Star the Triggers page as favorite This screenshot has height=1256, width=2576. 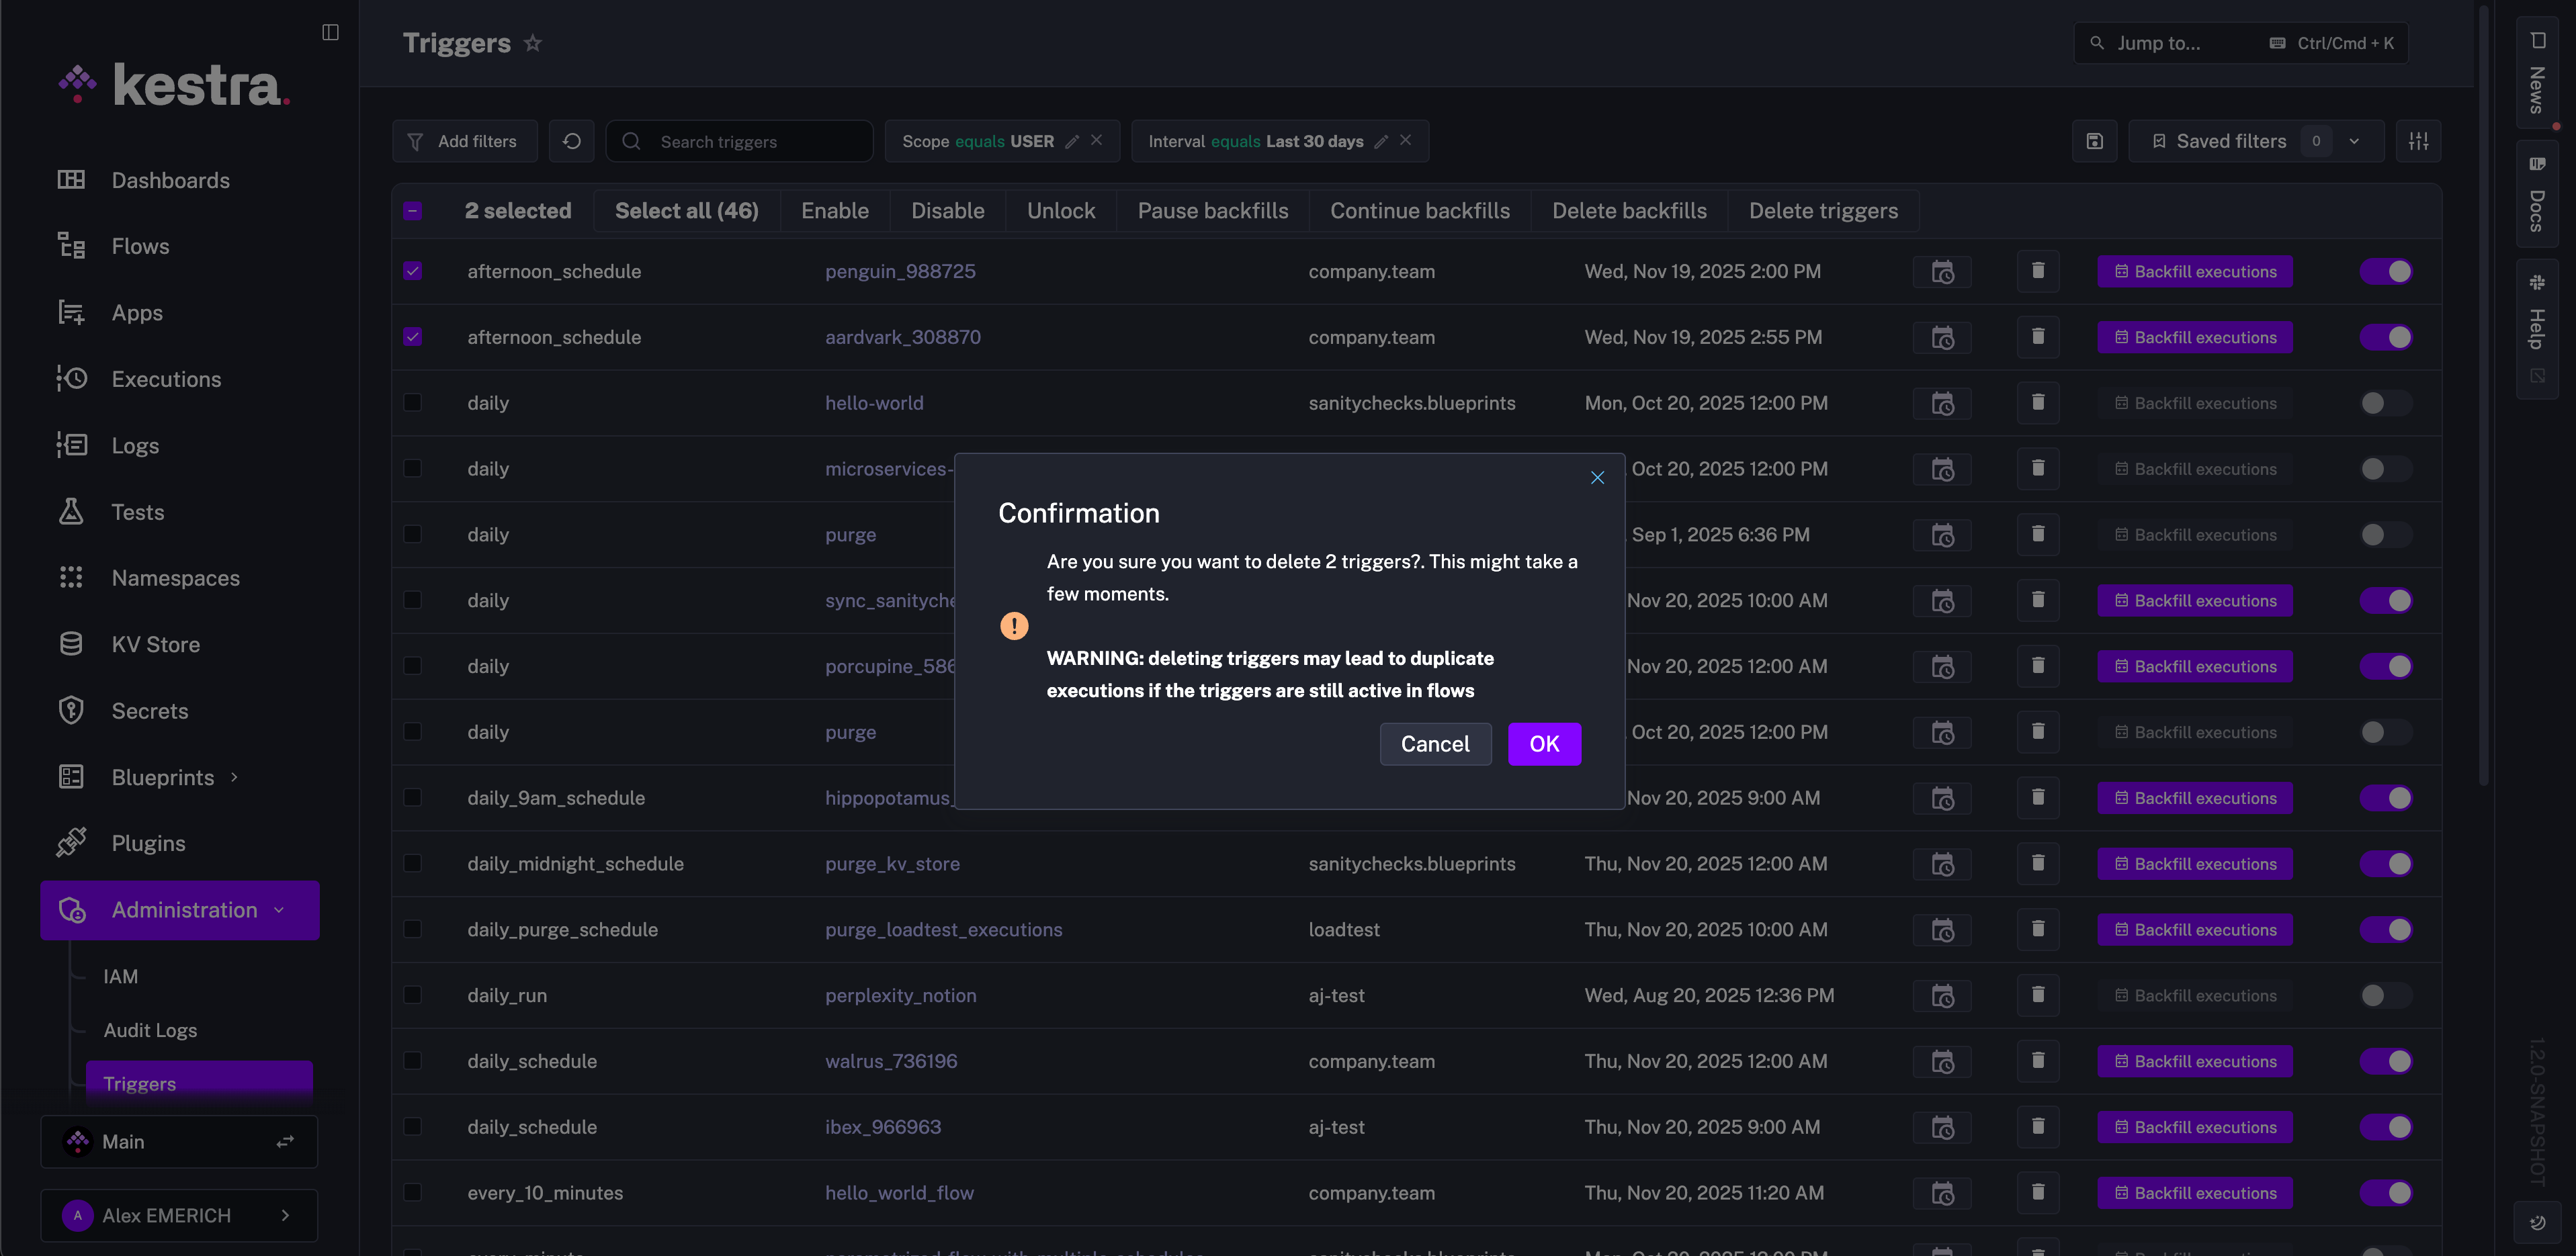coord(533,43)
